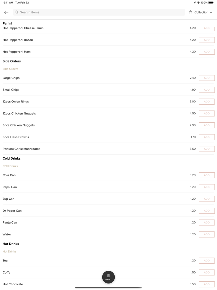Open the Hot Drinks subcategory link
Viewport: 217px width, 290px height.
coord(10,251)
